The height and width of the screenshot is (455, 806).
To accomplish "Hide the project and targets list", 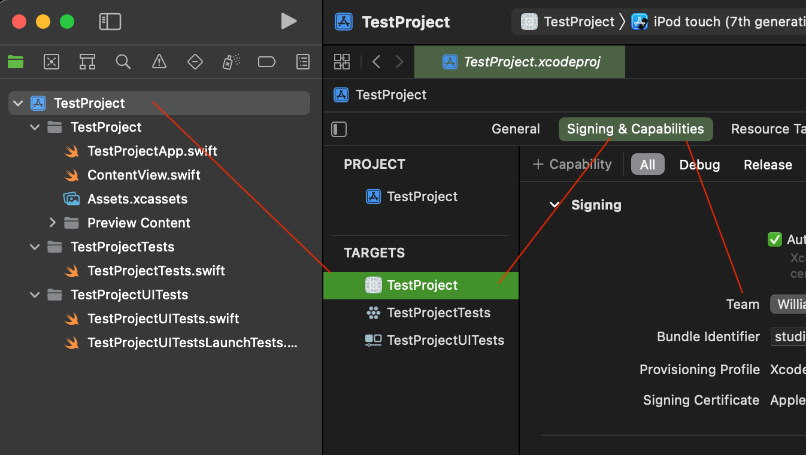I will coord(339,129).
